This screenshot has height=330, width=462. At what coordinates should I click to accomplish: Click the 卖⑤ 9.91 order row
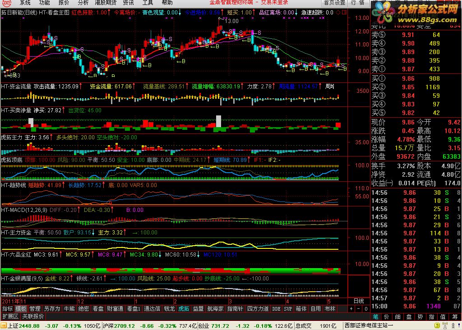[x=416, y=35]
